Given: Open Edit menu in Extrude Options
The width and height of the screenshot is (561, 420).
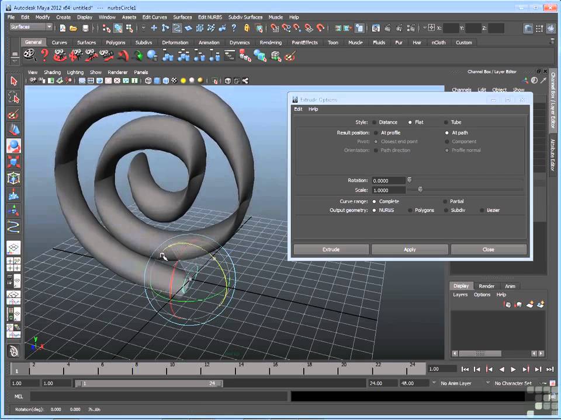Looking at the screenshot, I should 298,109.
